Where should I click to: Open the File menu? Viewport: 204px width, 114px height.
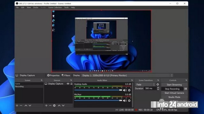17,8
